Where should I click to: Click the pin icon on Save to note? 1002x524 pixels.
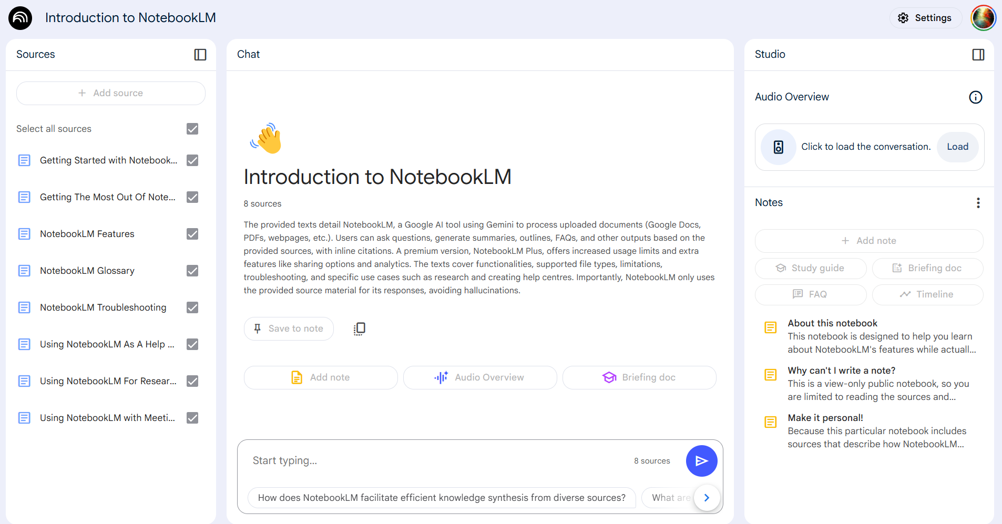click(257, 328)
